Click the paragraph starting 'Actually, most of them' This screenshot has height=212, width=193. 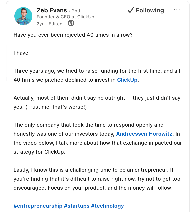[x=97, y=102]
